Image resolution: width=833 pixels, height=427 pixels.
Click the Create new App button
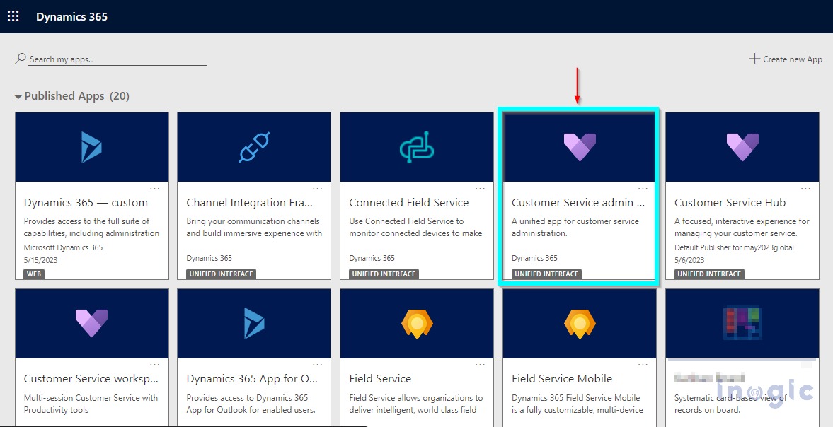[x=786, y=59]
